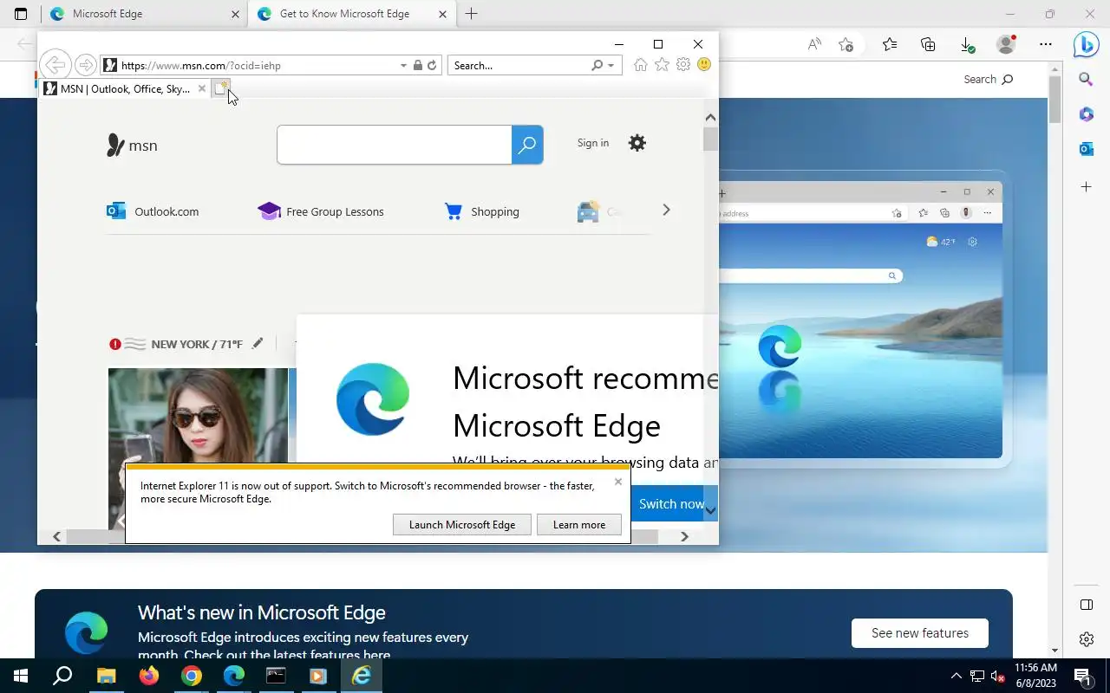Open Microsoft 365 icon in Edge sidebar

(x=1086, y=114)
